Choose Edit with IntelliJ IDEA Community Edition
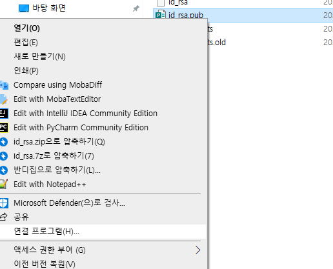The height and width of the screenshot is (269, 333). coord(85,114)
